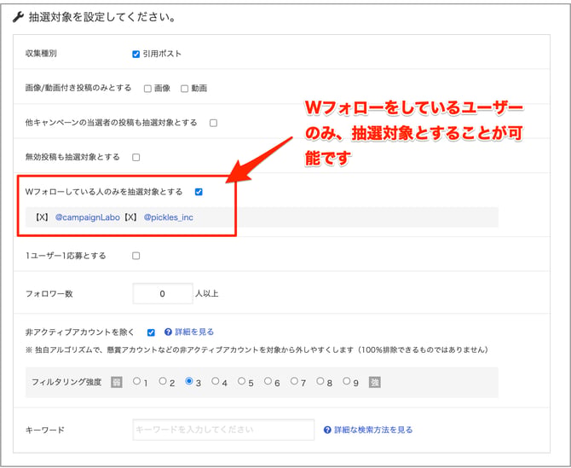Click the 収集種別 label text
The height and width of the screenshot is (468, 571).
(x=41, y=54)
